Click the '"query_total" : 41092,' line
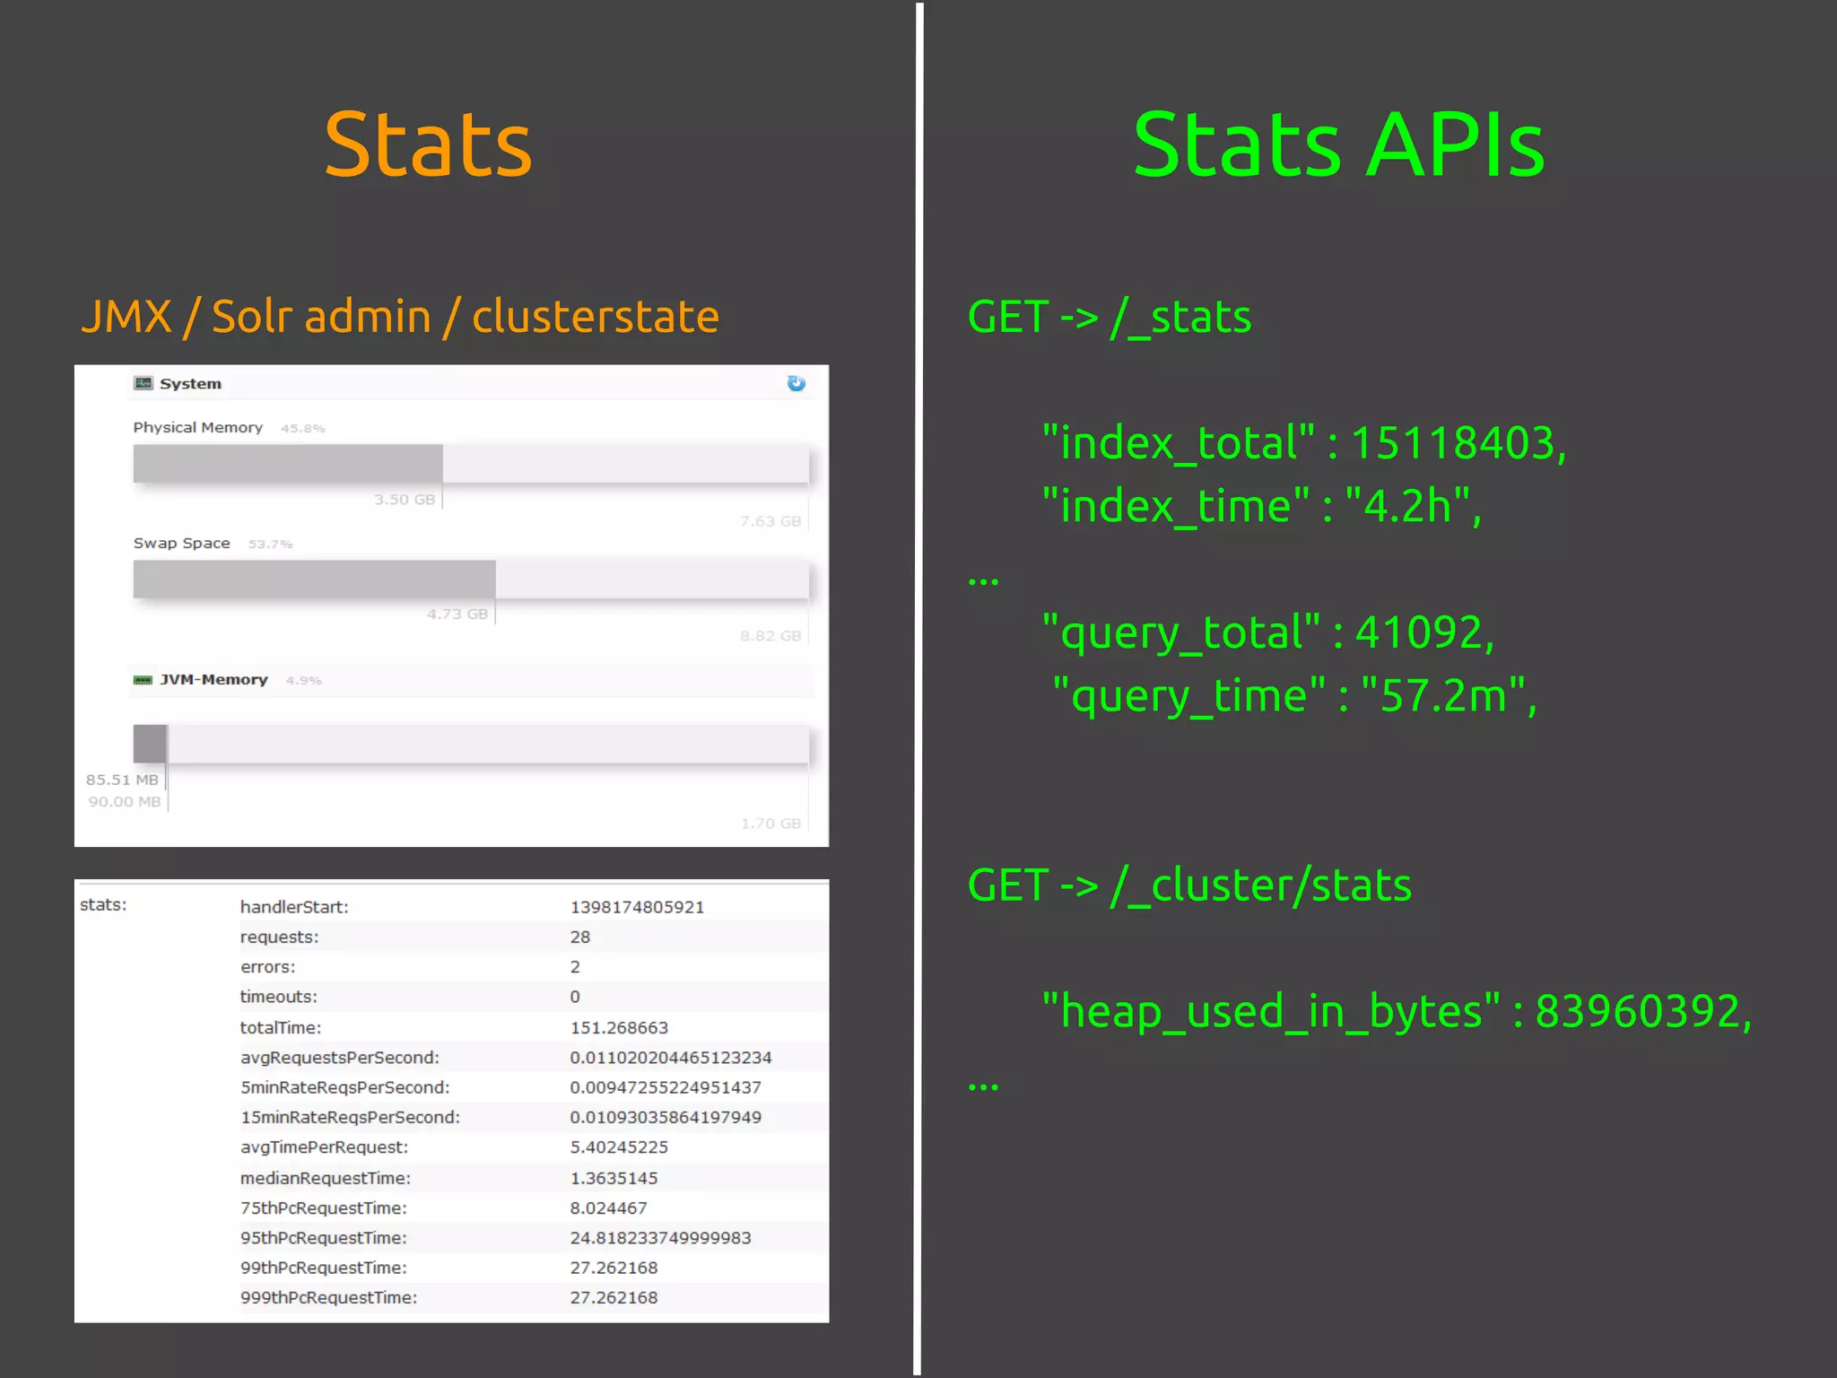This screenshot has height=1378, width=1837. click(x=1269, y=632)
